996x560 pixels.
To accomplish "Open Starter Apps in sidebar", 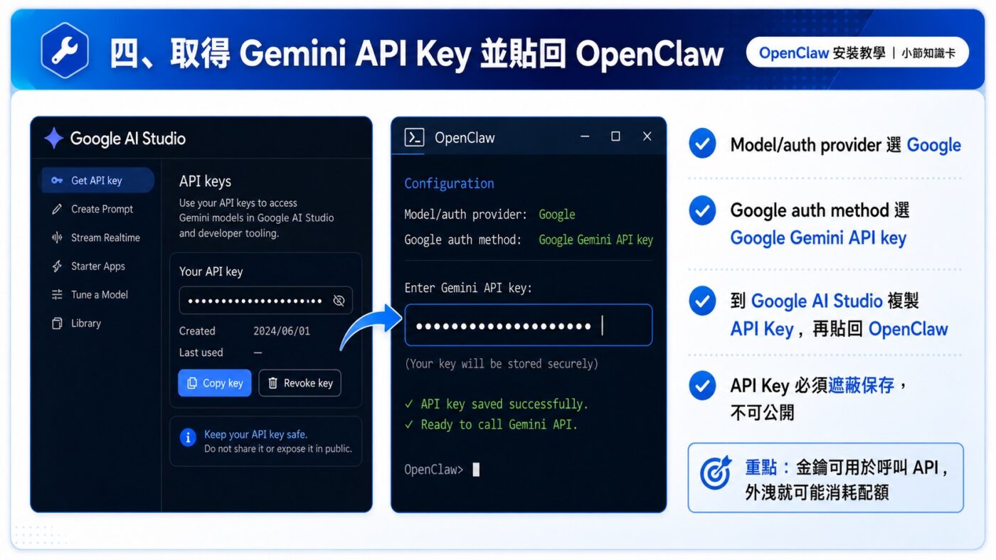I will [x=97, y=266].
